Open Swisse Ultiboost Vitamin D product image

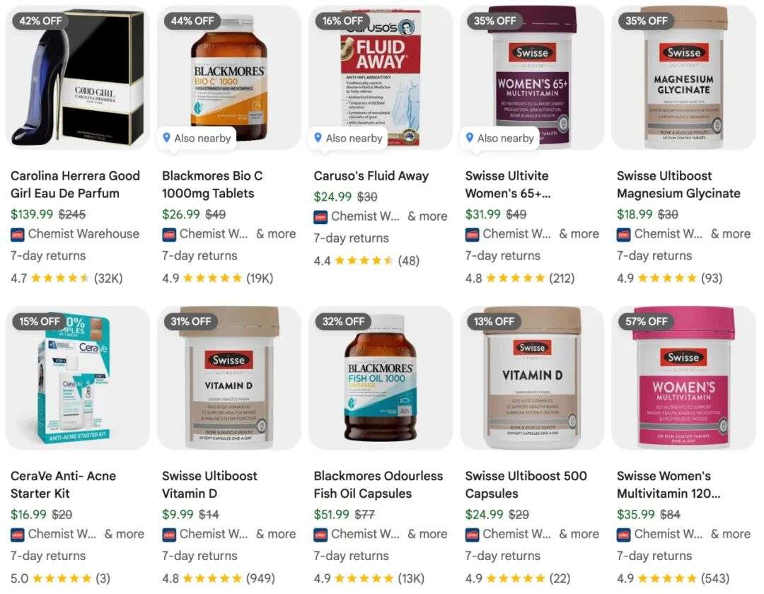pyautogui.click(x=229, y=378)
